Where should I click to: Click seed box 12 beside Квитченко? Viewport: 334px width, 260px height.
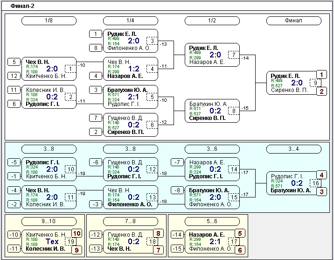[14, 76]
